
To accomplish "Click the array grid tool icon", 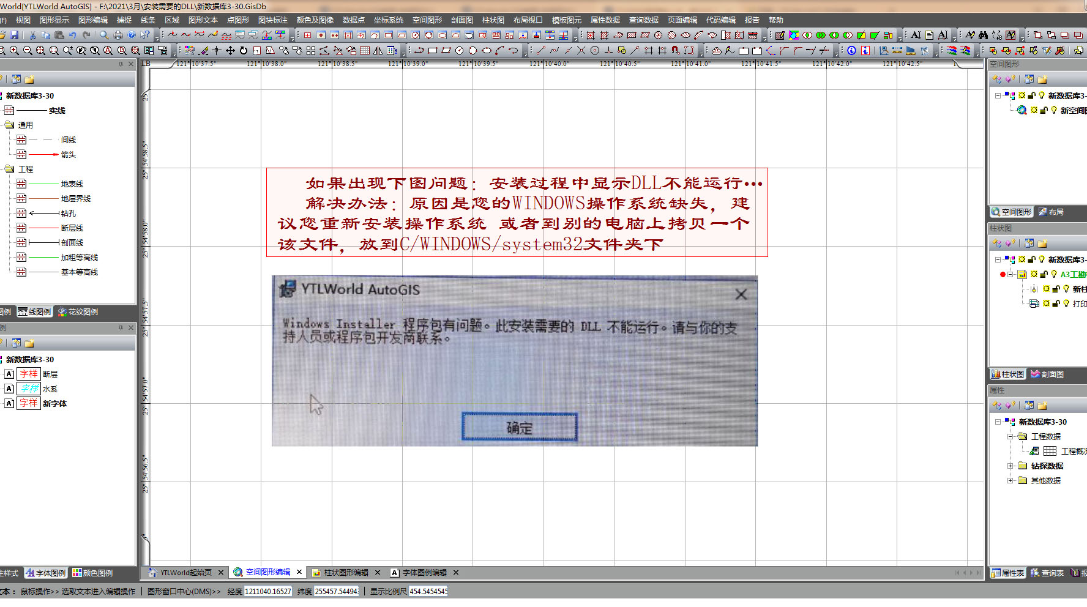I will click(311, 50).
